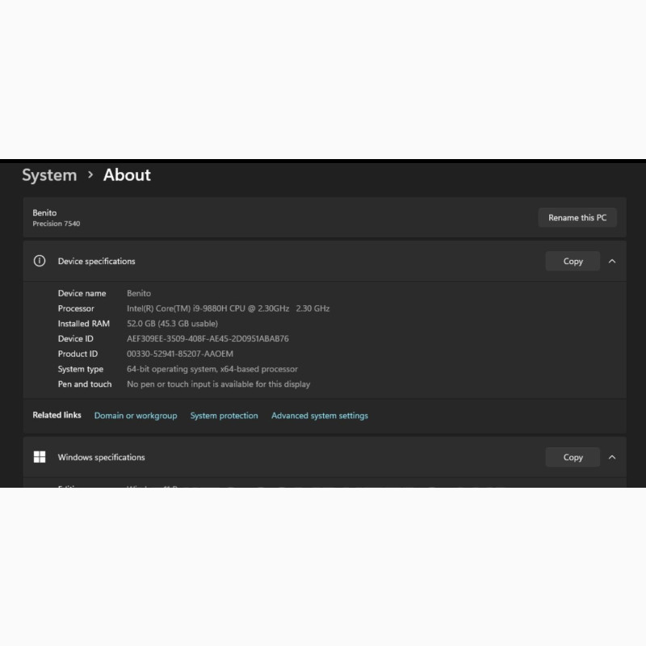646x646 pixels.
Task: Select the Product ID value text
Action: tap(180, 354)
